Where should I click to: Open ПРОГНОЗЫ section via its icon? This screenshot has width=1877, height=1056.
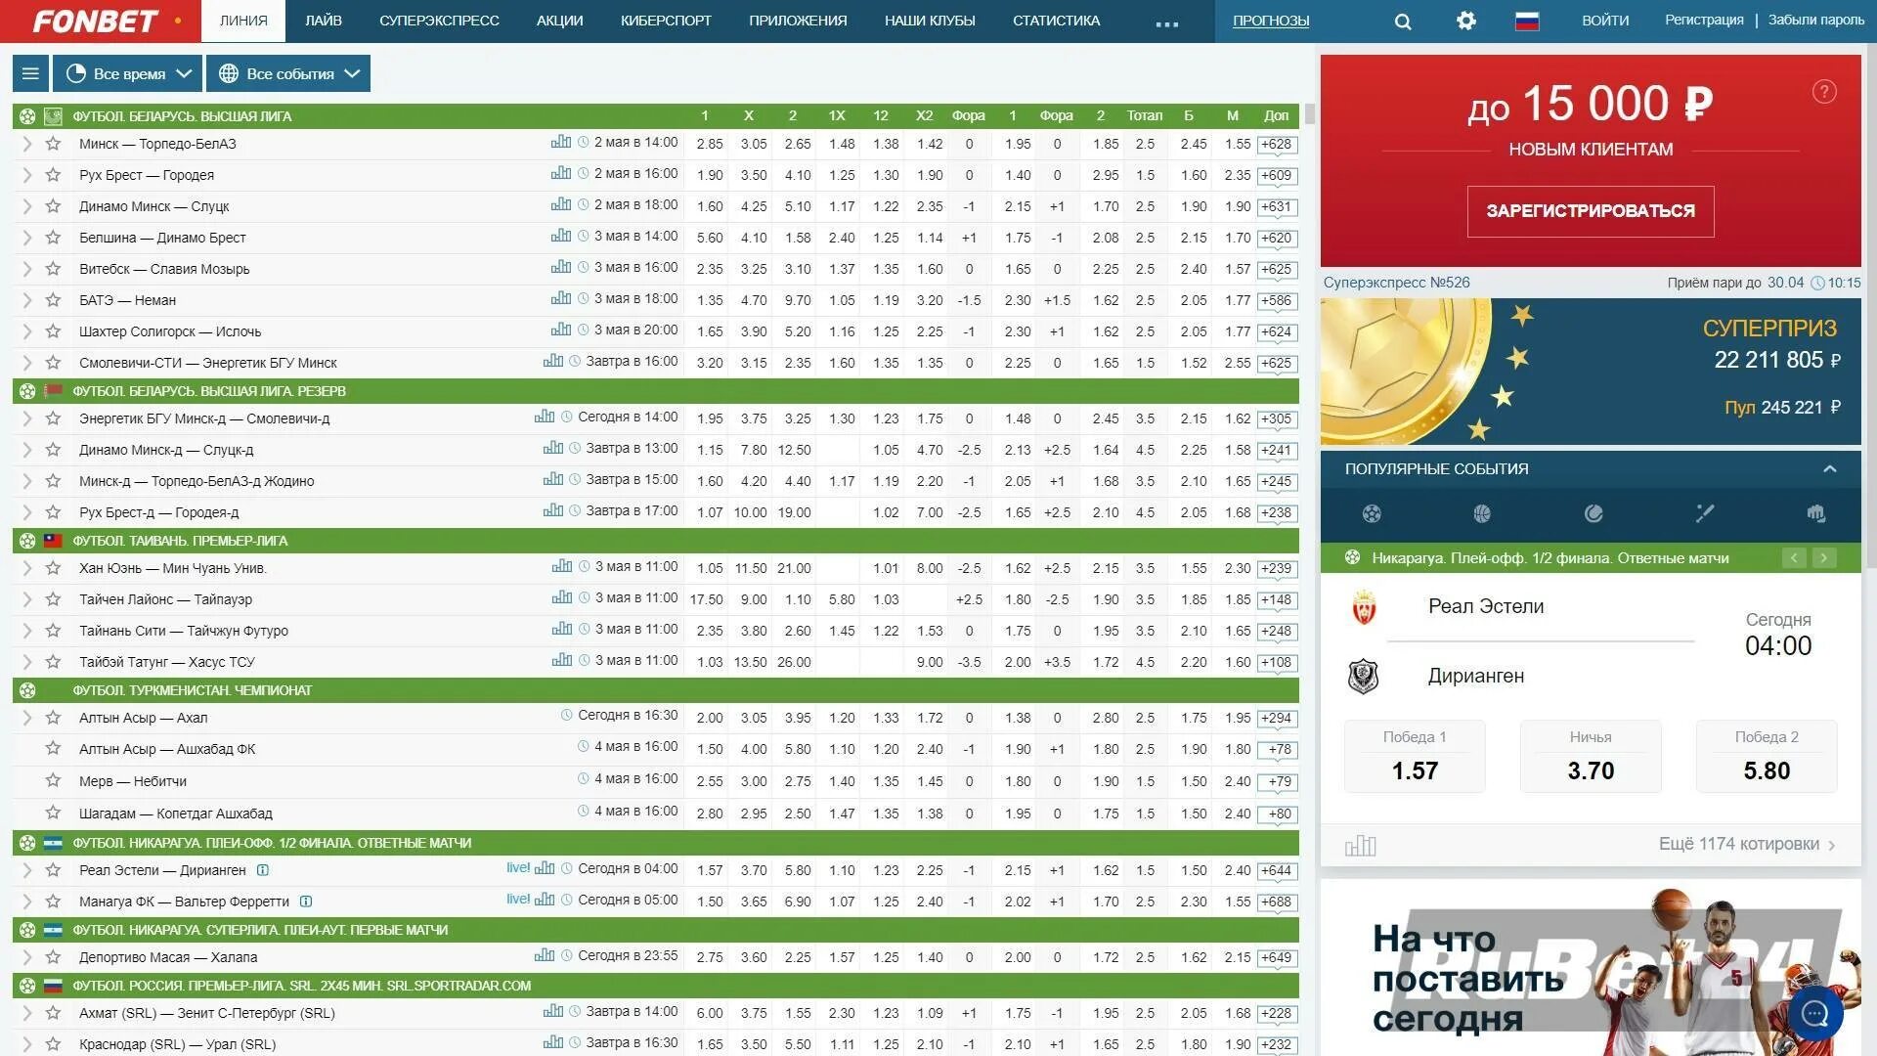point(1269,21)
